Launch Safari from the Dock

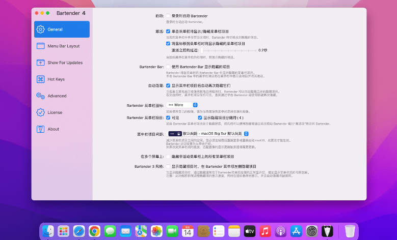click(x=79, y=231)
